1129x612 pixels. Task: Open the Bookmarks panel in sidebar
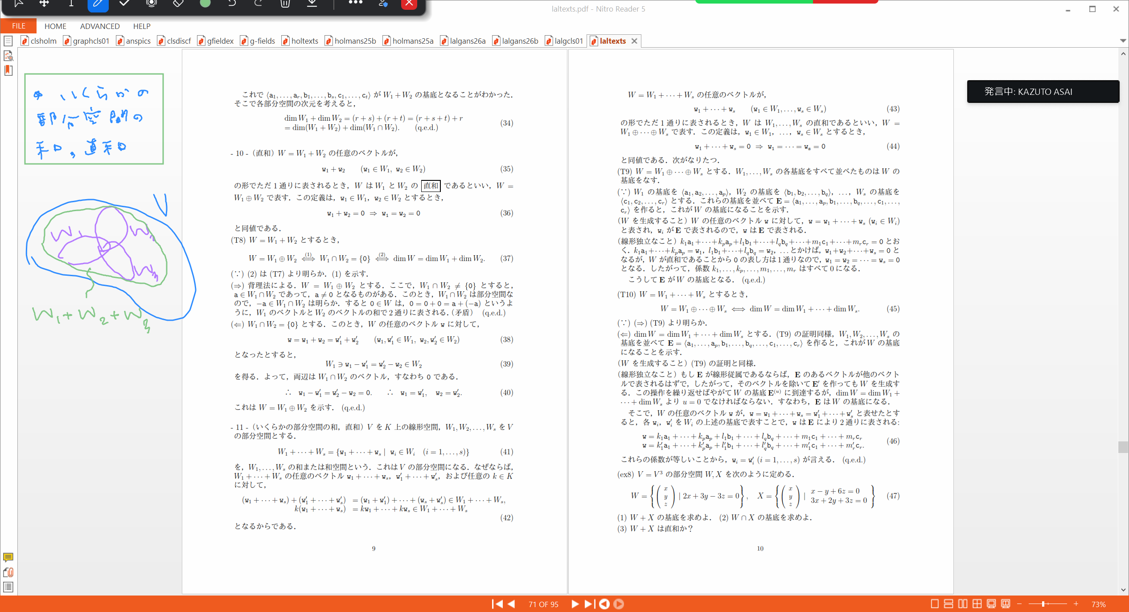pyautogui.click(x=8, y=70)
